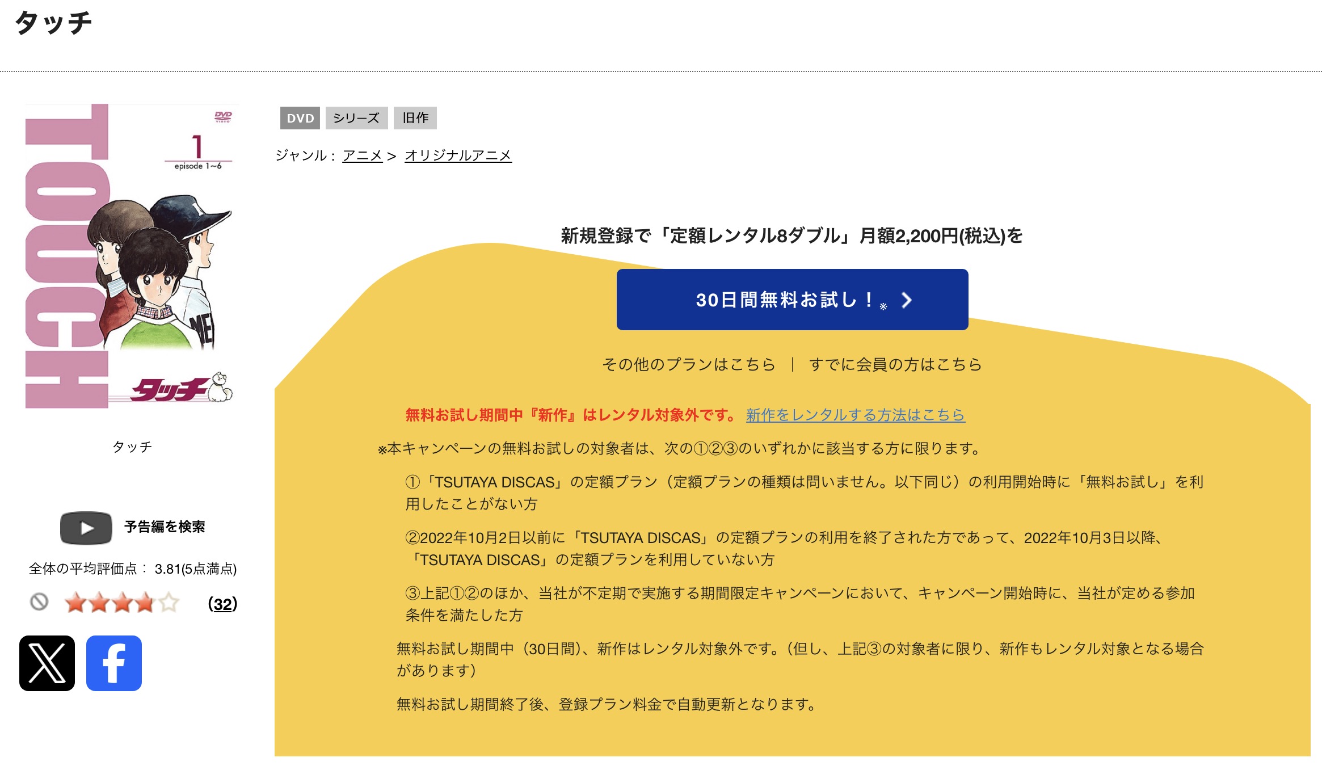
Task: Rate with the fourth star
Action: pyautogui.click(x=145, y=603)
